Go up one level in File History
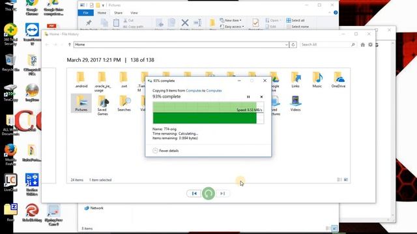The height and width of the screenshot is (234, 417). click(70, 45)
